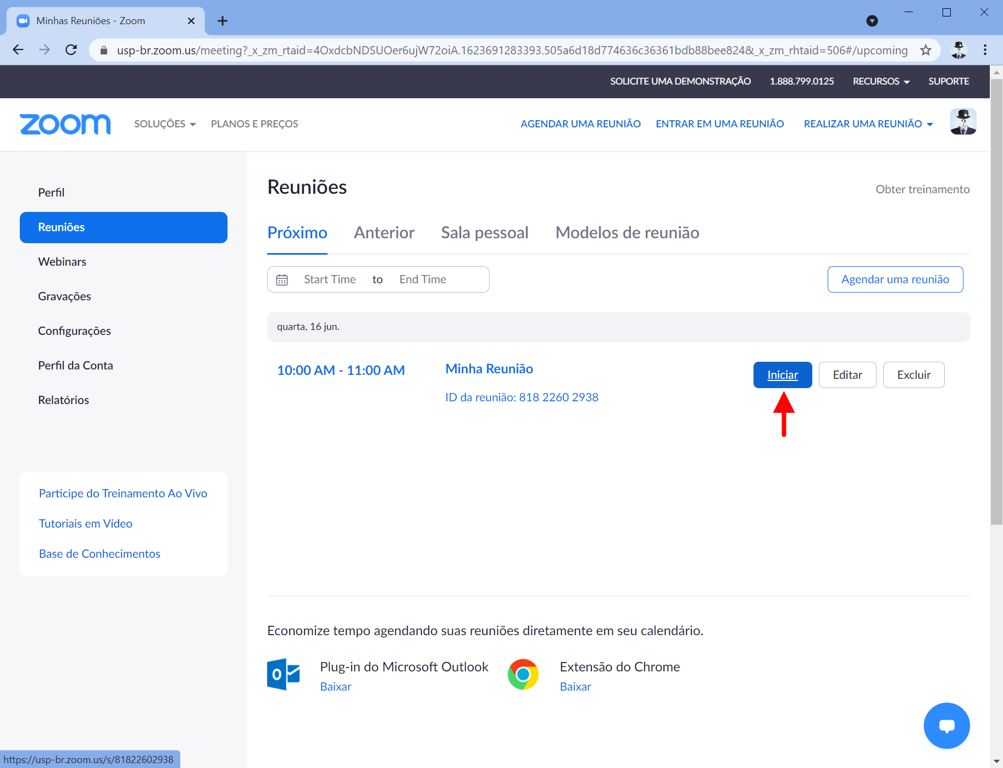The image size is (1003, 768).
Task: Click the user avatar in Zoom header
Action: pos(962,122)
